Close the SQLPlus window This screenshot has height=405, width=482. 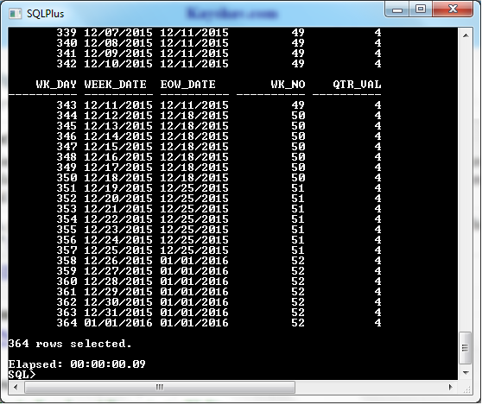click(x=452, y=9)
